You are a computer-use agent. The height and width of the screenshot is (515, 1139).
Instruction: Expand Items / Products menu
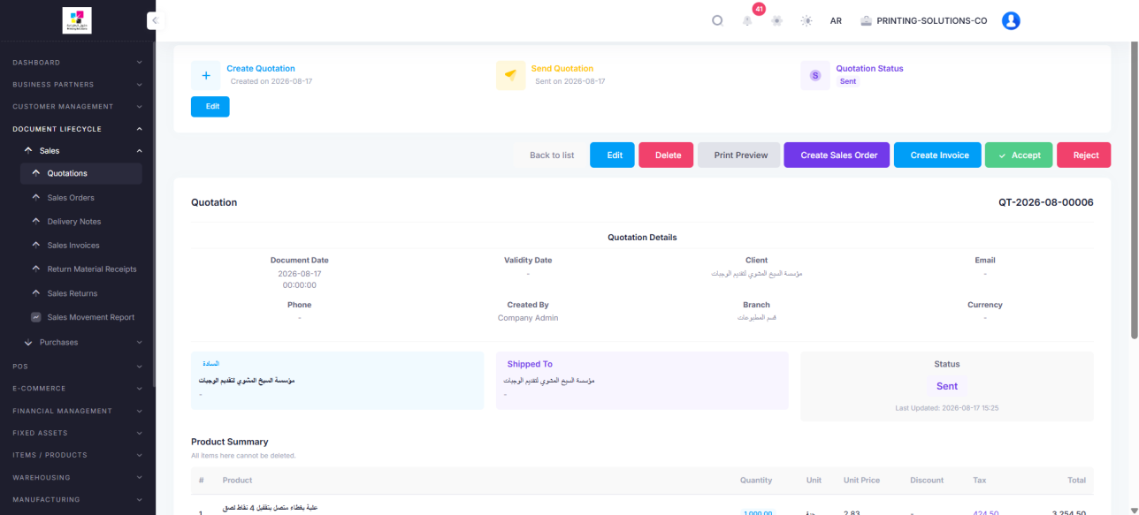click(x=77, y=455)
